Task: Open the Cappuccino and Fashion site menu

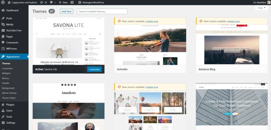Action: tap(24, 2)
